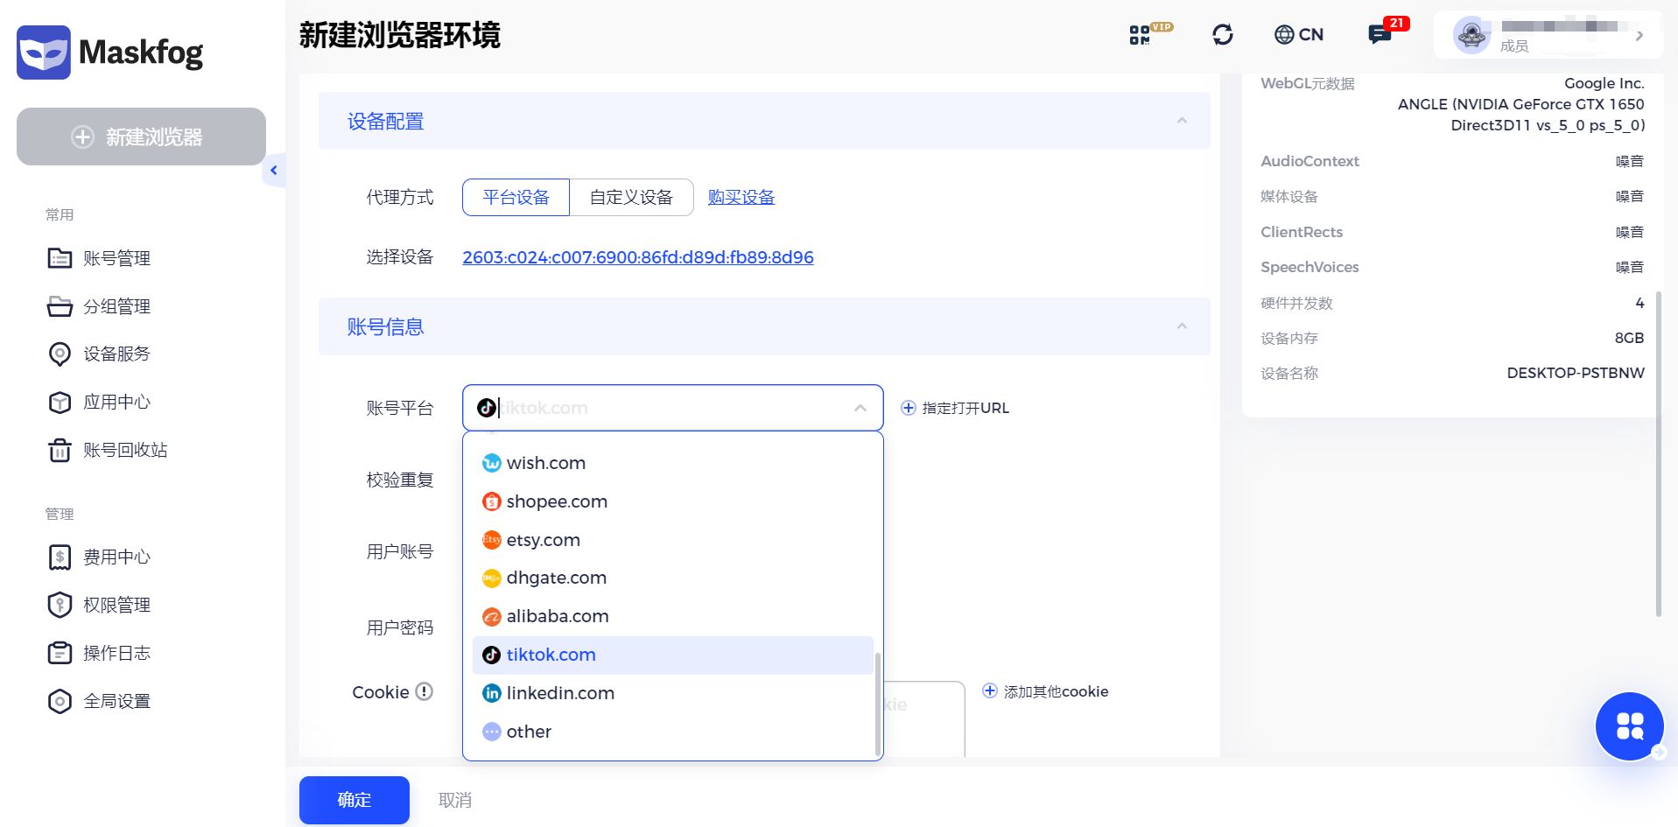
Task: Open 账号回收站 trash icon in sidebar
Action: click(60, 450)
